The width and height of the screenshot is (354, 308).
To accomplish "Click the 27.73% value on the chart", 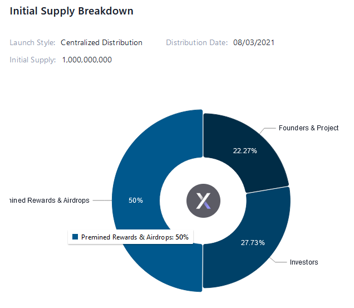I will click(253, 243).
